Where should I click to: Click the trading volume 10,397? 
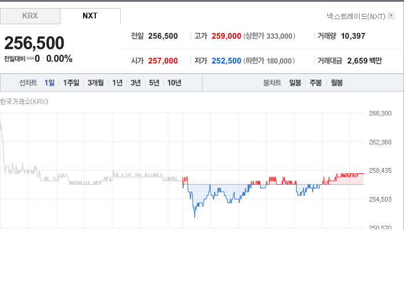[353, 36]
